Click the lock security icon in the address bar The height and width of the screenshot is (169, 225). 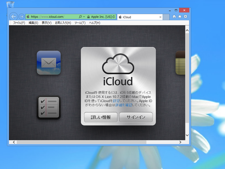point(88,17)
